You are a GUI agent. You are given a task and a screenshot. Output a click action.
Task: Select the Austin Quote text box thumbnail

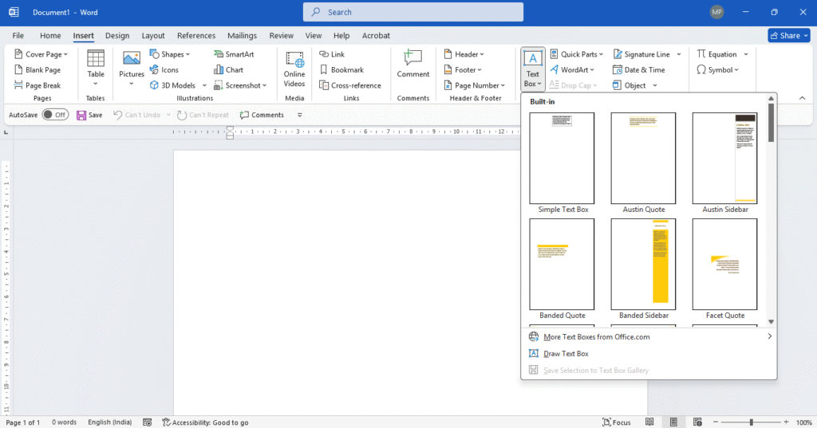click(x=643, y=158)
